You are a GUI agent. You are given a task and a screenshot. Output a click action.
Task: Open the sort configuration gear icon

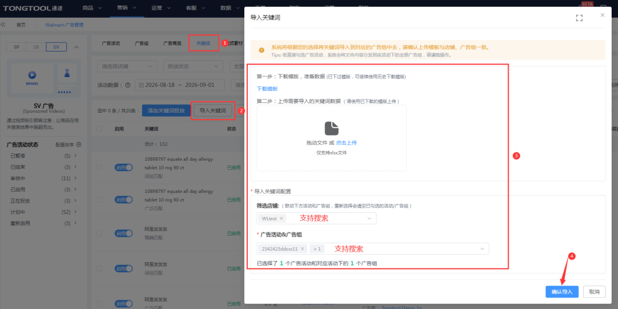(x=78, y=145)
